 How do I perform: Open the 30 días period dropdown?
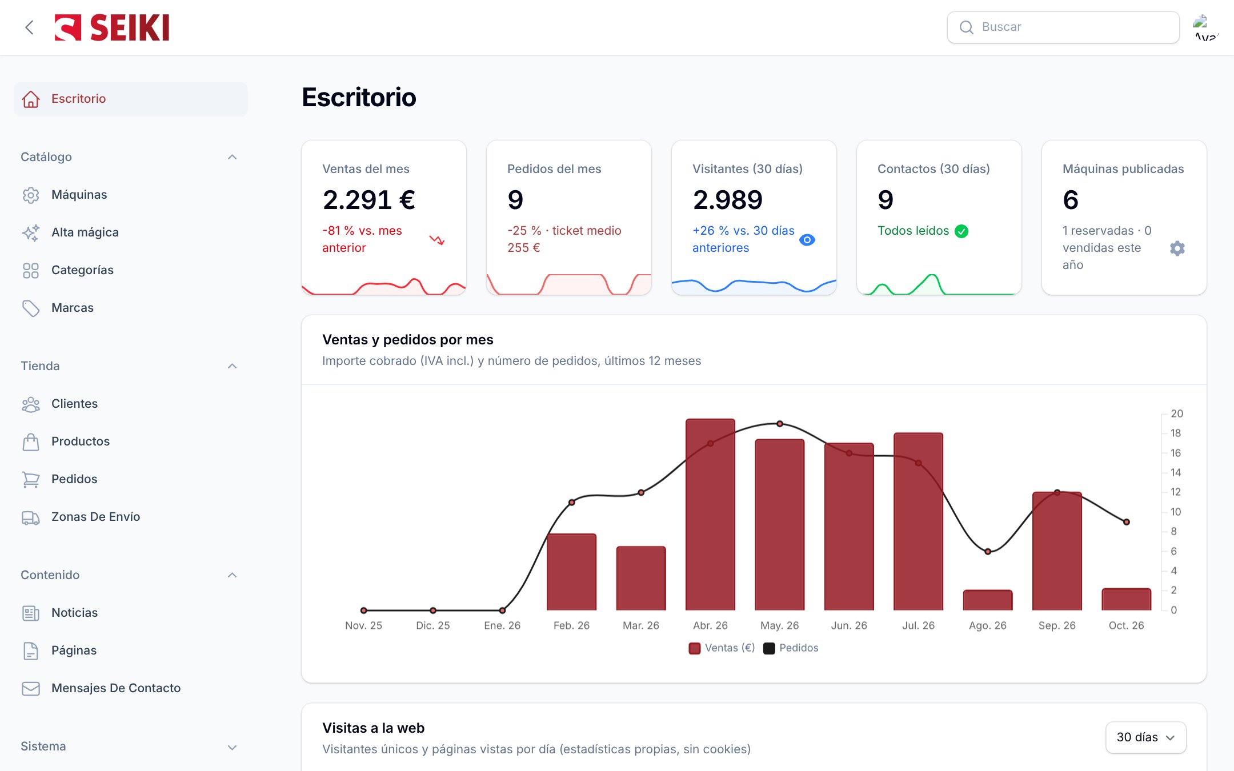pyautogui.click(x=1145, y=737)
